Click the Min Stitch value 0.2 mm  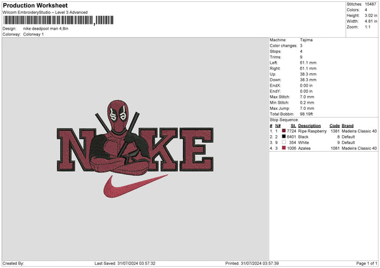pyautogui.click(x=307, y=102)
